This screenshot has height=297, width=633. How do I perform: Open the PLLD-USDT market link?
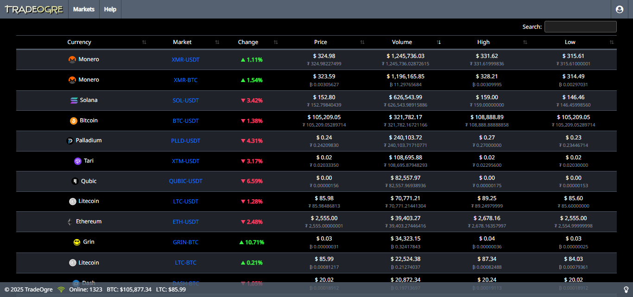186,141
